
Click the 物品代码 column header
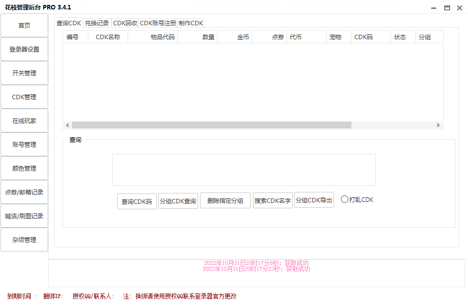pyautogui.click(x=152, y=37)
